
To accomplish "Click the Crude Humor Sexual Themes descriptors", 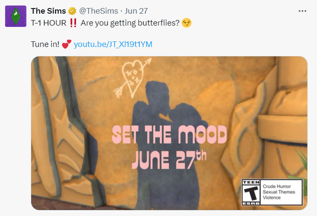I will coord(279,192).
